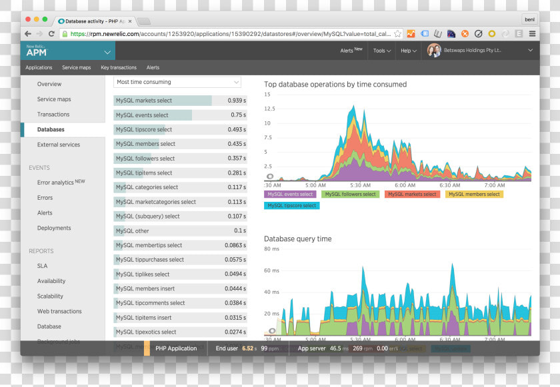Toggle MySQL events select legend swatch

tap(290, 194)
